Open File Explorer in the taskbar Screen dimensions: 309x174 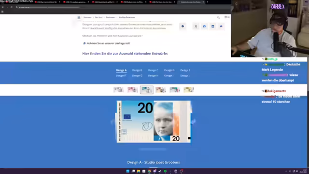[x=139, y=171]
